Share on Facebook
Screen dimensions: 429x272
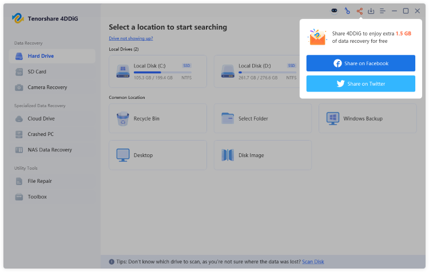coord(360,63)
